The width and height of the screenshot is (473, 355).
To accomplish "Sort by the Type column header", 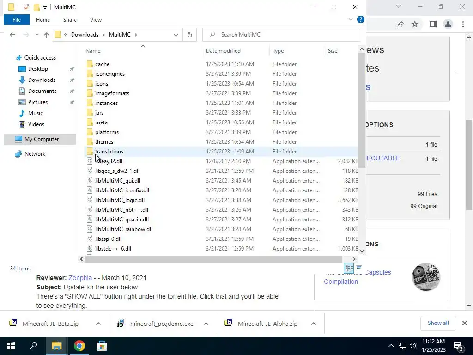I will pyautogui.click(x=278, y=51).
